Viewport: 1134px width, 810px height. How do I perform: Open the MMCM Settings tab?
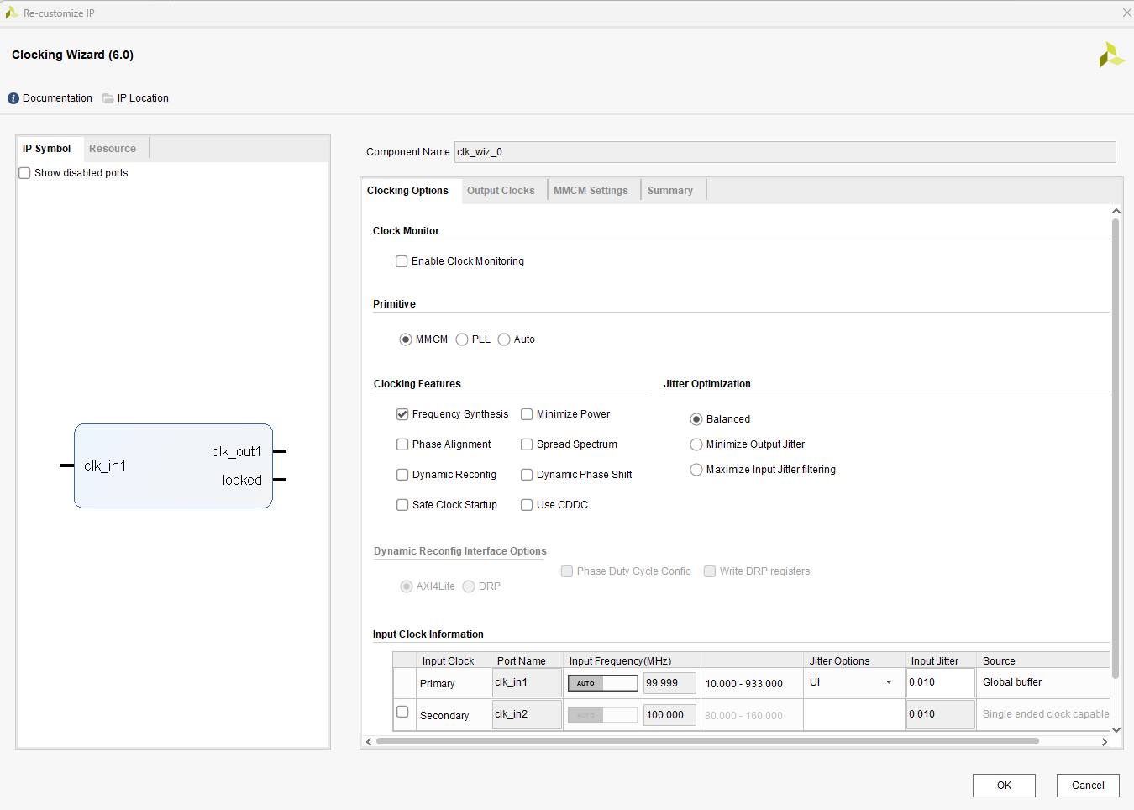(x=591, y=191)
